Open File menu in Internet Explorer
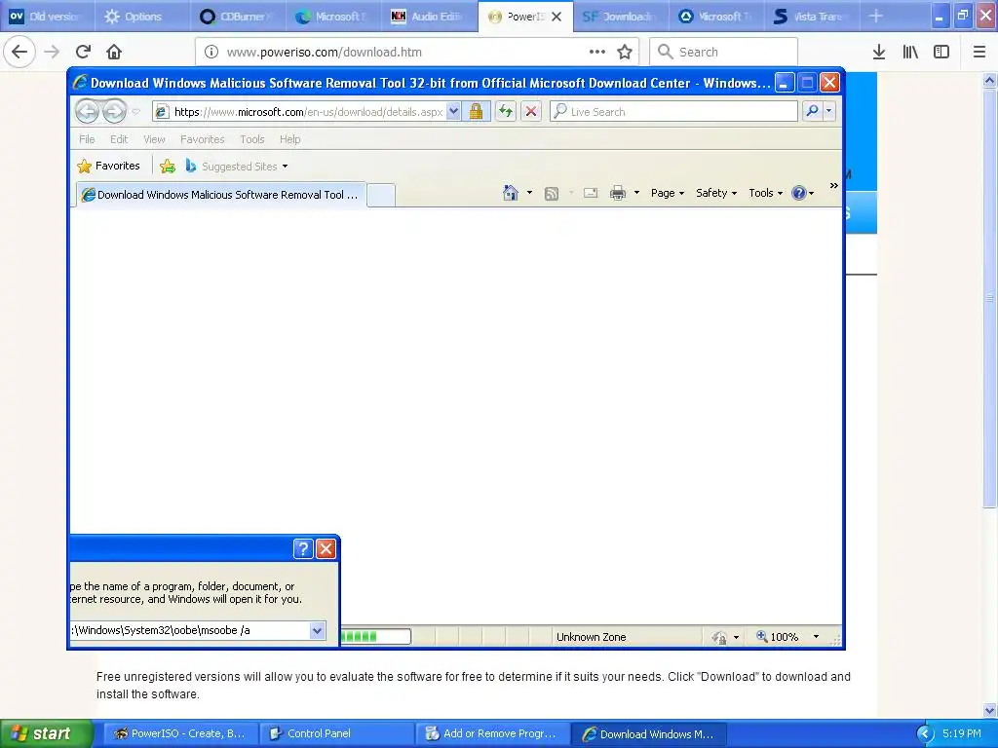Screen dimensions: 998x748 coord(87,139)
